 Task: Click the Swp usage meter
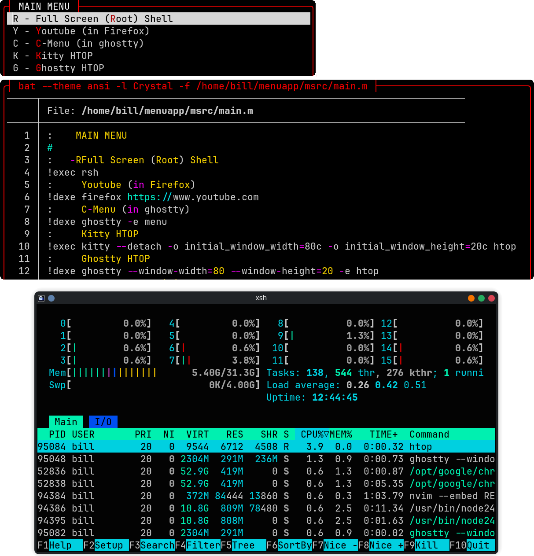coord(155,385)
